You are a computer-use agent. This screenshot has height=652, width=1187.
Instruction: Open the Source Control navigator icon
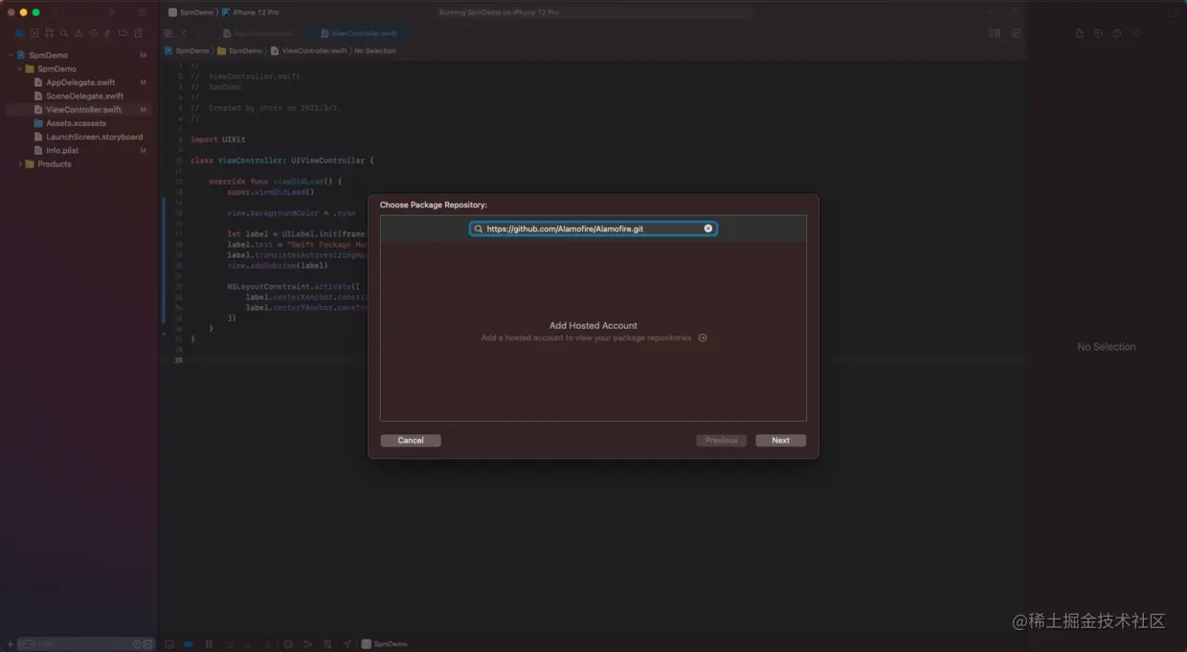click(x=34, y=33)
